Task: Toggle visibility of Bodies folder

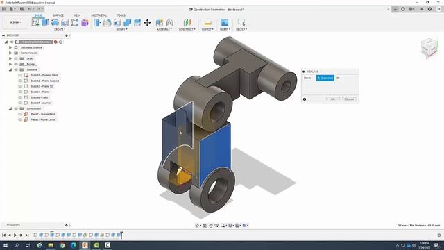Action: click(x=16, y=64)
